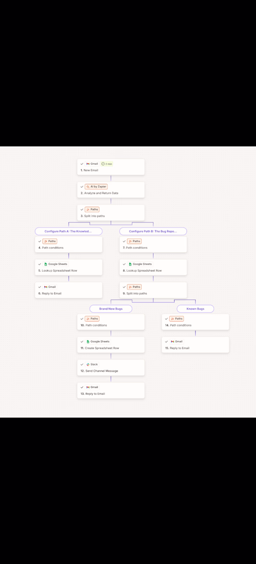Viewport: 256px width, 564px height.
Task: Open Configure Path B: The Bug Report label
Action: click(153, 231)
